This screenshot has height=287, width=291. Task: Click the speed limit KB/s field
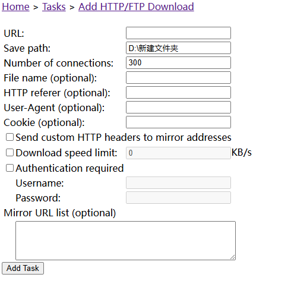coord(178,153)
